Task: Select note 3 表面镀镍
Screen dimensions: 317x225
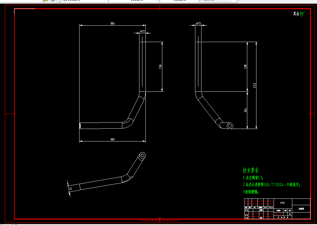Action: (251, 192)
